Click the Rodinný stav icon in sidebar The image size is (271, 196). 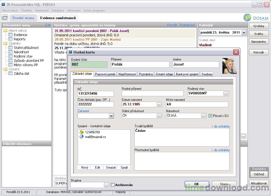click(x=11, y=56)
